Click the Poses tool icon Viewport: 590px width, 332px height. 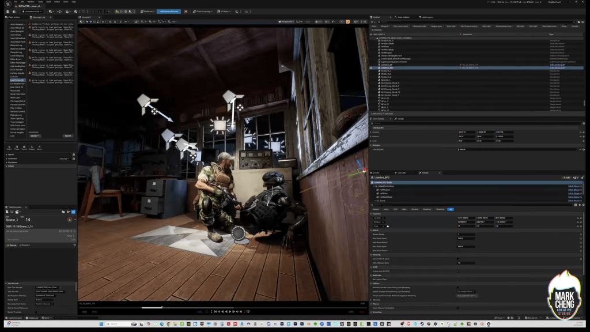pos(17,148)
